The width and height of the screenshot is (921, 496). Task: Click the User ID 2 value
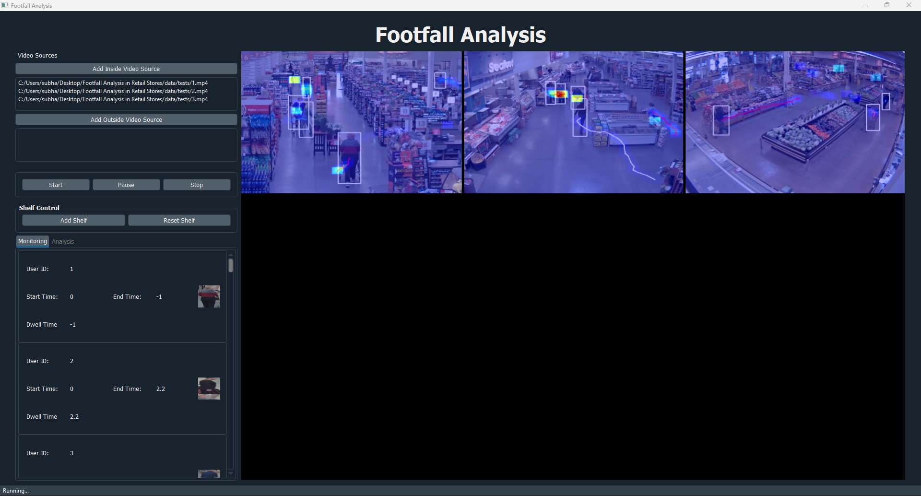click(71, 361)
